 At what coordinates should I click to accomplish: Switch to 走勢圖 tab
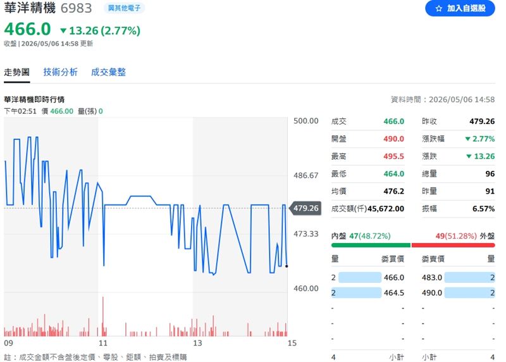click(x=17, y=72)
